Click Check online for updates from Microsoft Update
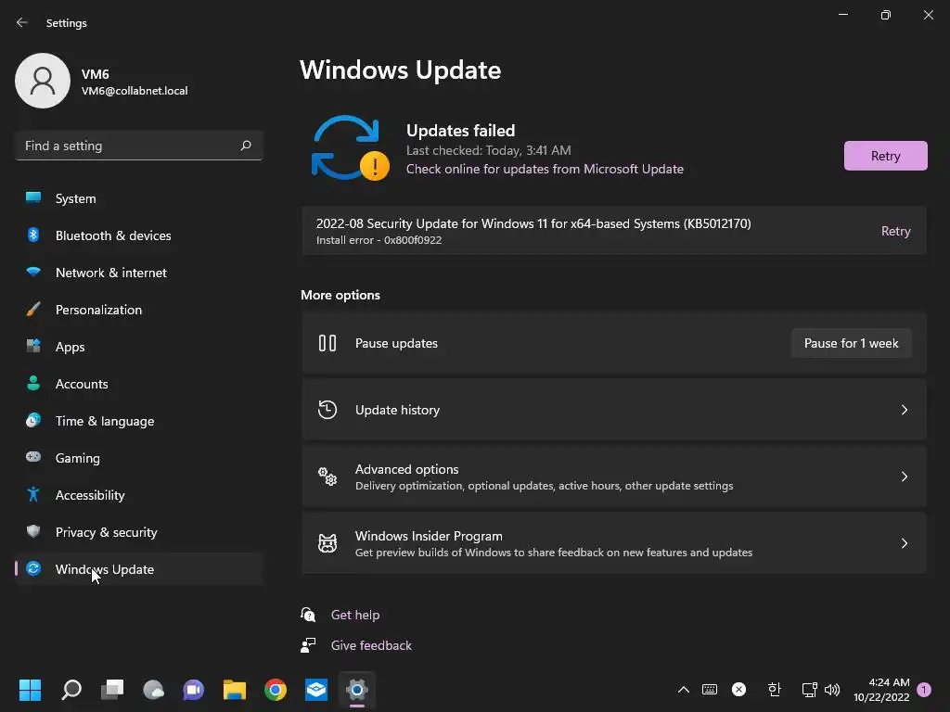Screen dimensions: 950x712 (x=545, y=169)
